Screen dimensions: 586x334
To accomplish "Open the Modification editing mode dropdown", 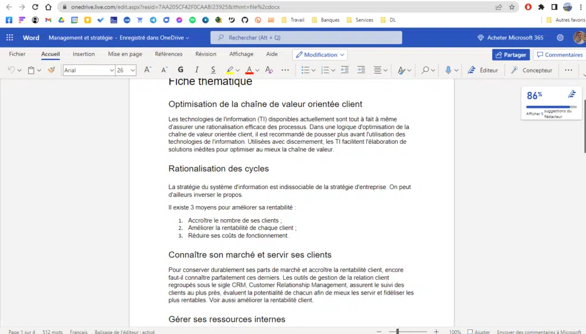I will coord(320,55).
